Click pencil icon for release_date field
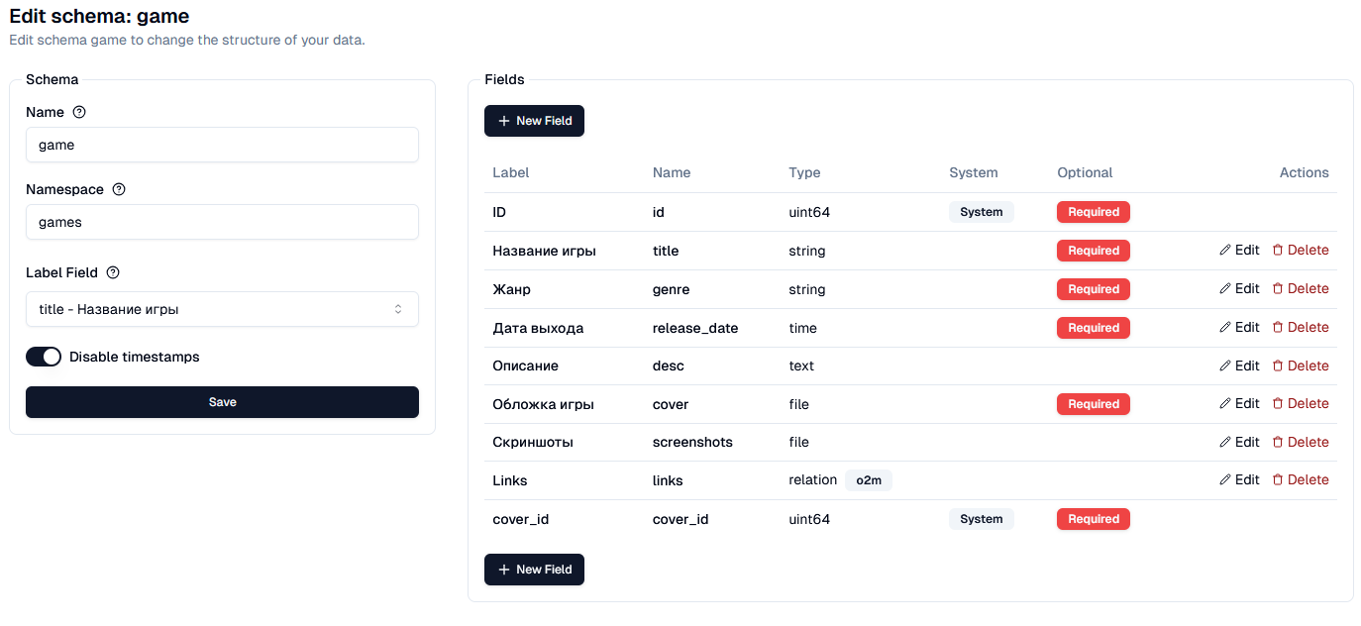The image size is (1361, 626). 1225,328
